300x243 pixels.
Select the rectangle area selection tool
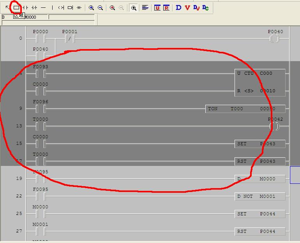(x=16, y=7)
